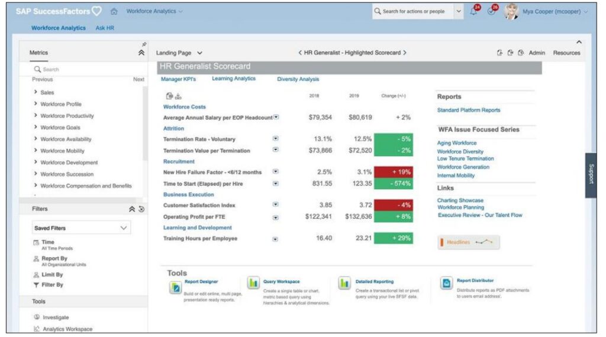Go to previous scorecard with left chevron
The height and width of the screenshot is (337, 606).
click(300, 53)
